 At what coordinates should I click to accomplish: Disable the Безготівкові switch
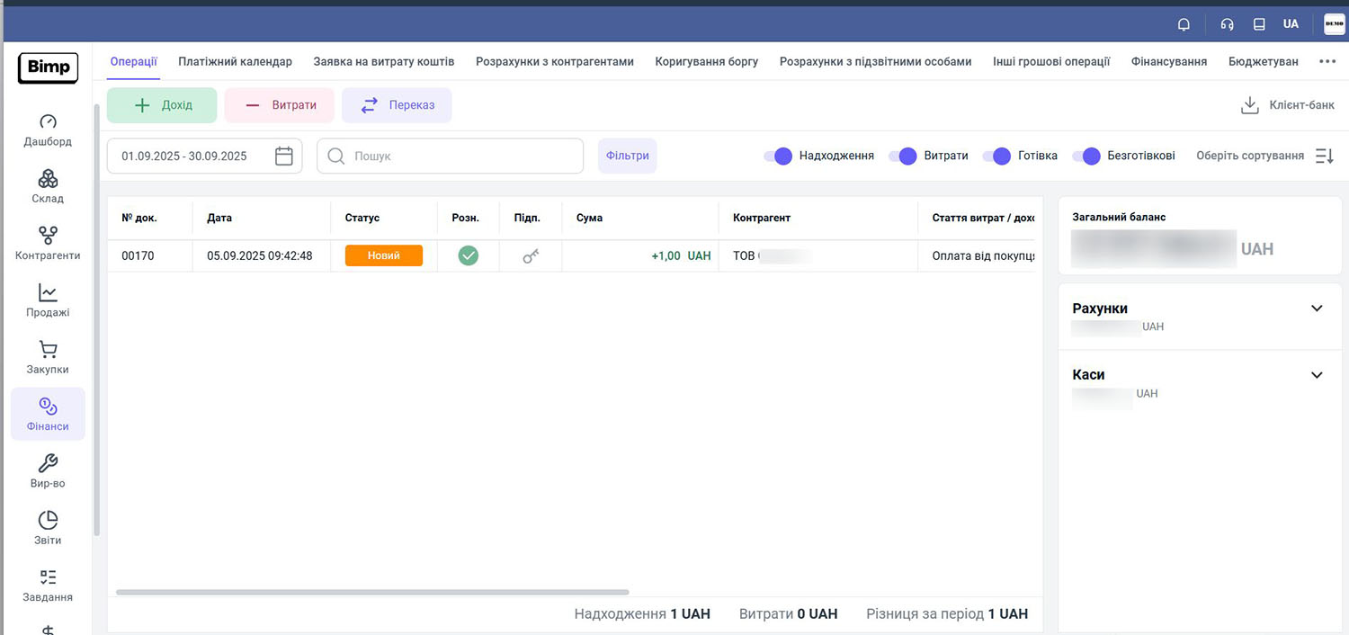click(x=1086, y=156)
